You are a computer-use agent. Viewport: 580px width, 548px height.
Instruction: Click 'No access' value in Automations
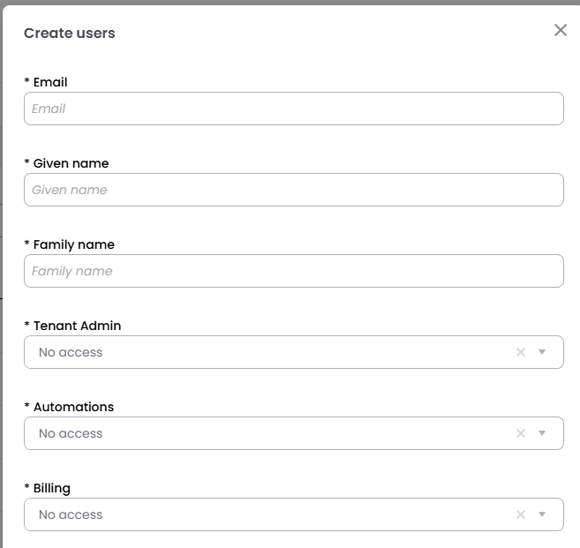(71, 433)
